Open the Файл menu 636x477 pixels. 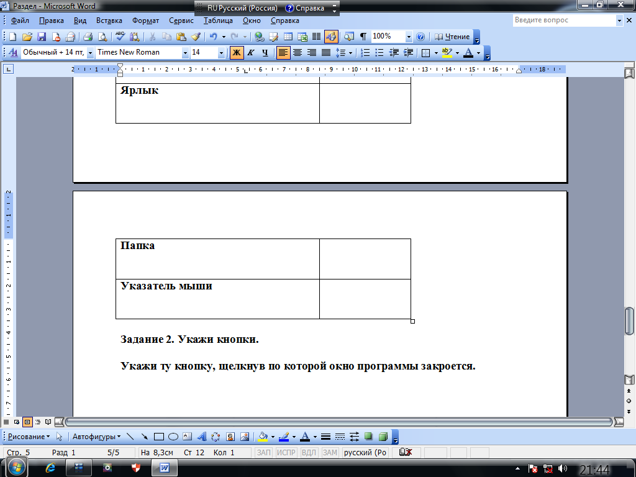tap(20, 20)
